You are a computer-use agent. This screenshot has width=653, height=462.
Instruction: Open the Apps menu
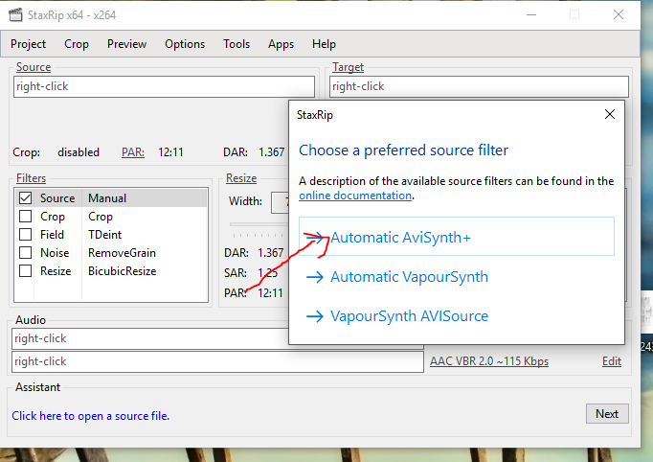pos(281,44)
